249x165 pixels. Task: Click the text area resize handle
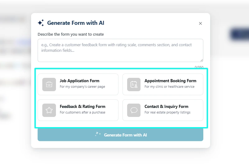pyautogui.click(x=201, y=60)
